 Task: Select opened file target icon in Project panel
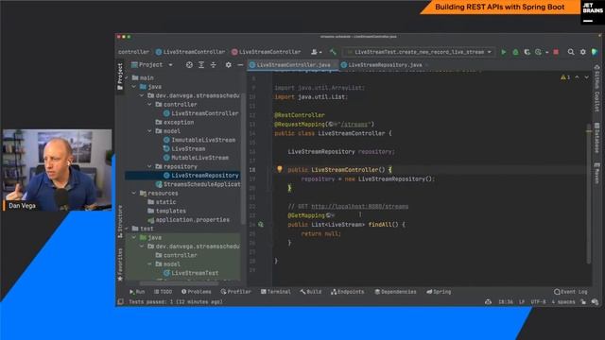(x=189, y=65)
